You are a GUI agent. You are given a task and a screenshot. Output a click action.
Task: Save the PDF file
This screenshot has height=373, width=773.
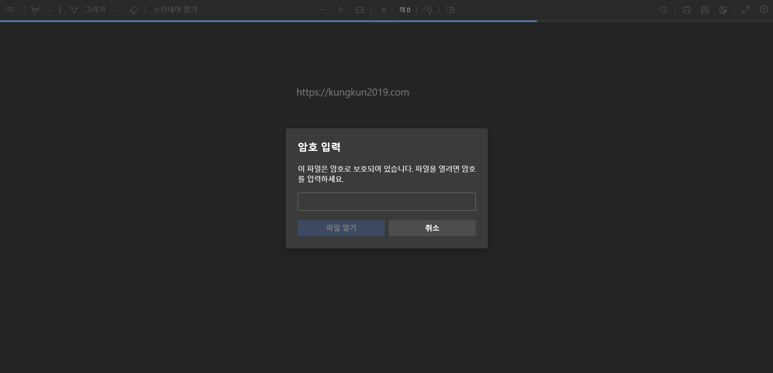705,10
